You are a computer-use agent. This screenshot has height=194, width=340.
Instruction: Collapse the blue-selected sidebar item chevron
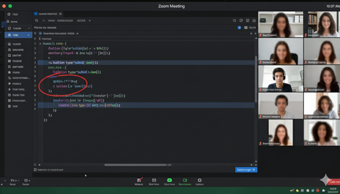pyautogui.click(x=28, y=35)
